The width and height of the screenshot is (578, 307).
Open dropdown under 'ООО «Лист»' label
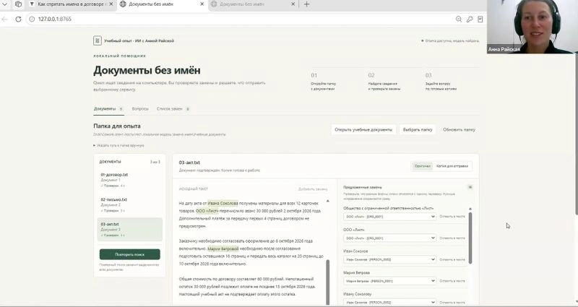[x=390, y=238]
